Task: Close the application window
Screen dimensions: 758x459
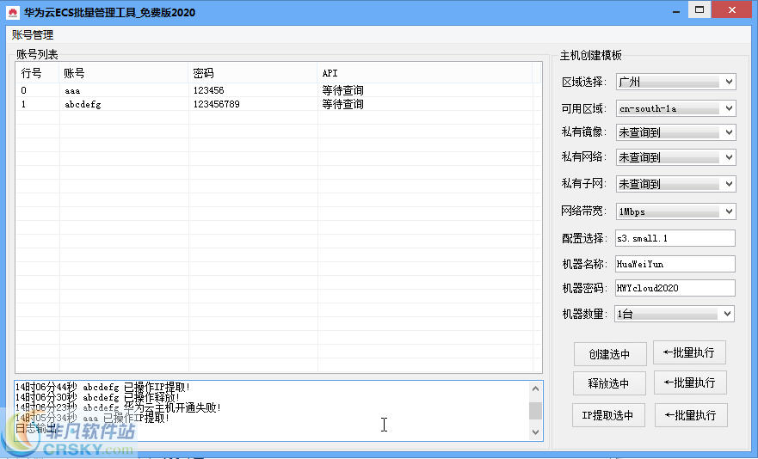Action: tap(732, 10)
